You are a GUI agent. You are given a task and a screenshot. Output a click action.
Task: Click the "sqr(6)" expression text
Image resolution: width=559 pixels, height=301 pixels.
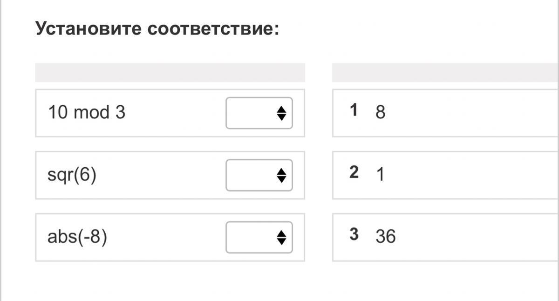(x=72, y=175)
